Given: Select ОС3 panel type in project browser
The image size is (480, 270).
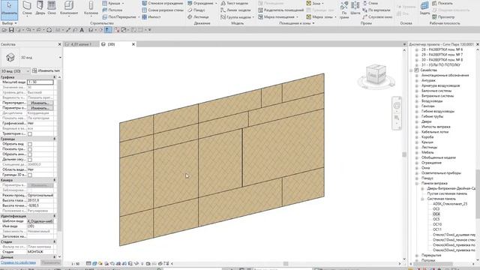Looking at the screenshot, I should (x=436, y=208).
